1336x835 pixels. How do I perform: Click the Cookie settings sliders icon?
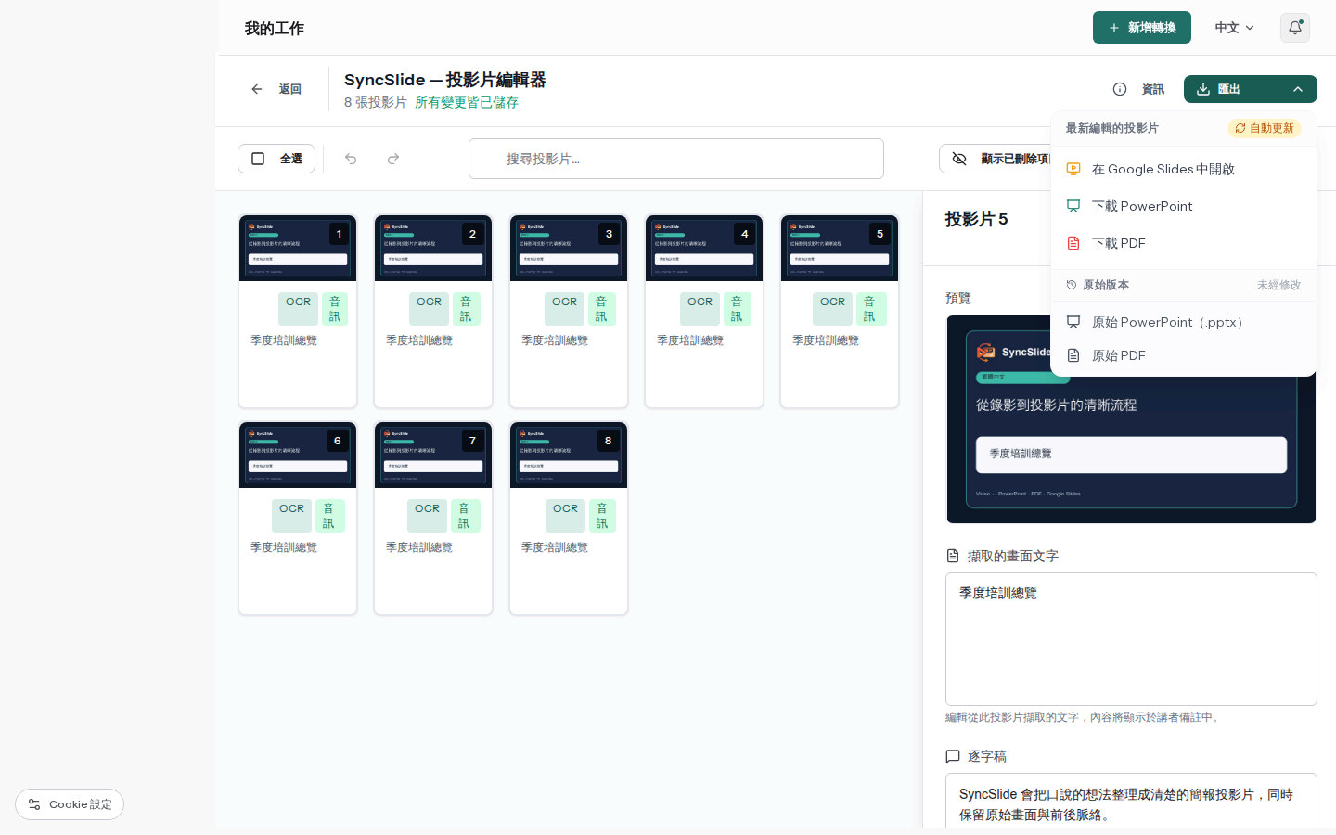click(34, 804)
